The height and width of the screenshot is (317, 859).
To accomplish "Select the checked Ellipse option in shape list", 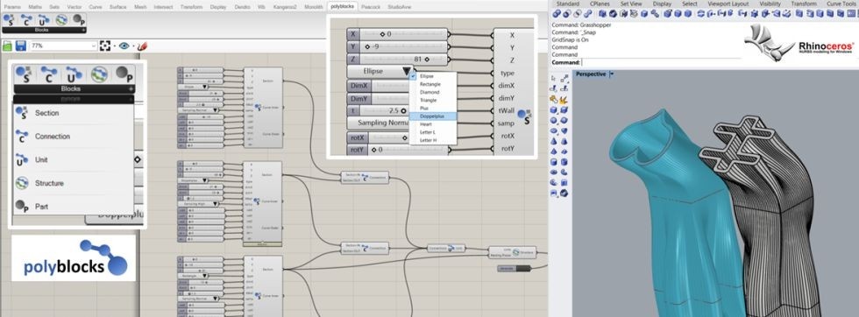I will tap(433, 77).
